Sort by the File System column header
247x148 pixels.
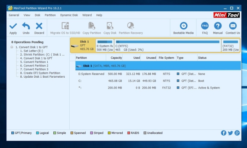tap(166, 58)
